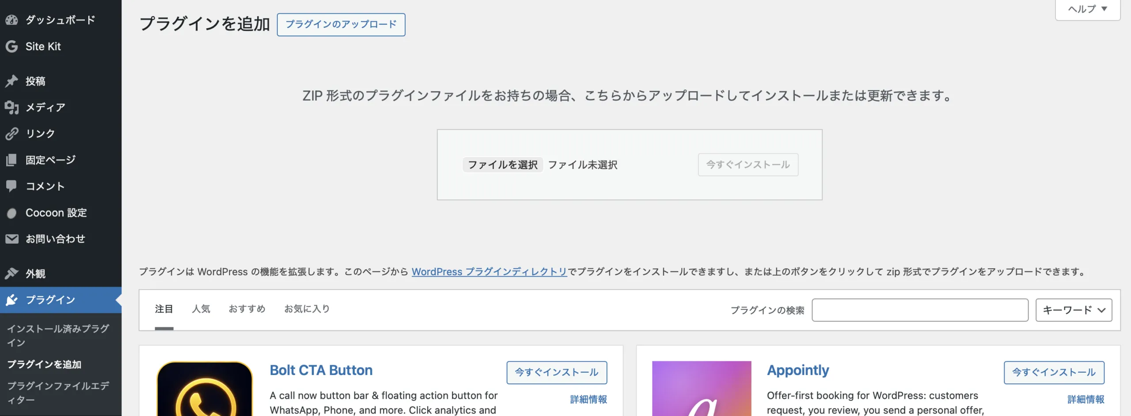
Task: Click the Bolt CTA Button plugin thumbnail
Action: 205,389
